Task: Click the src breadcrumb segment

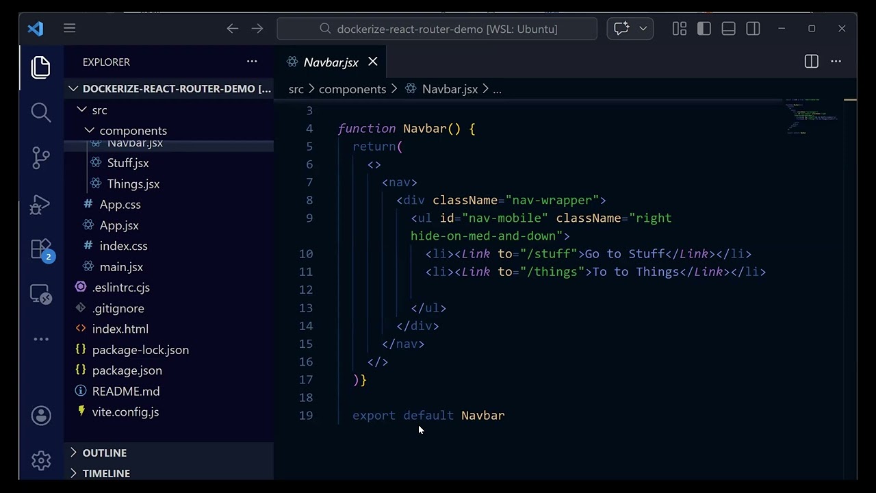Action: tap(296, 89)
